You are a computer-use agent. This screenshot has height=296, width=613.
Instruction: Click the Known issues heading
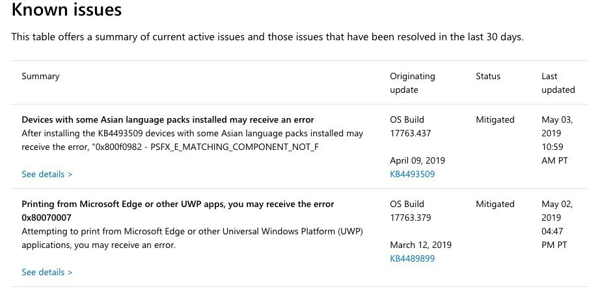click(66, 10)
